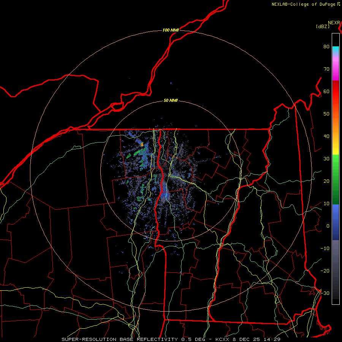Click the 80 value on the dBZ scale
Image resolution: width=342 pixels, height=342 pixels.
[x=326, y=47]
